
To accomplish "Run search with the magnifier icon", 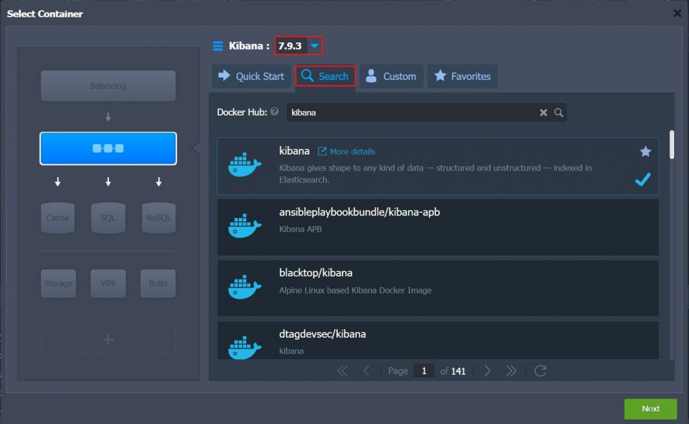I will 558,112.
